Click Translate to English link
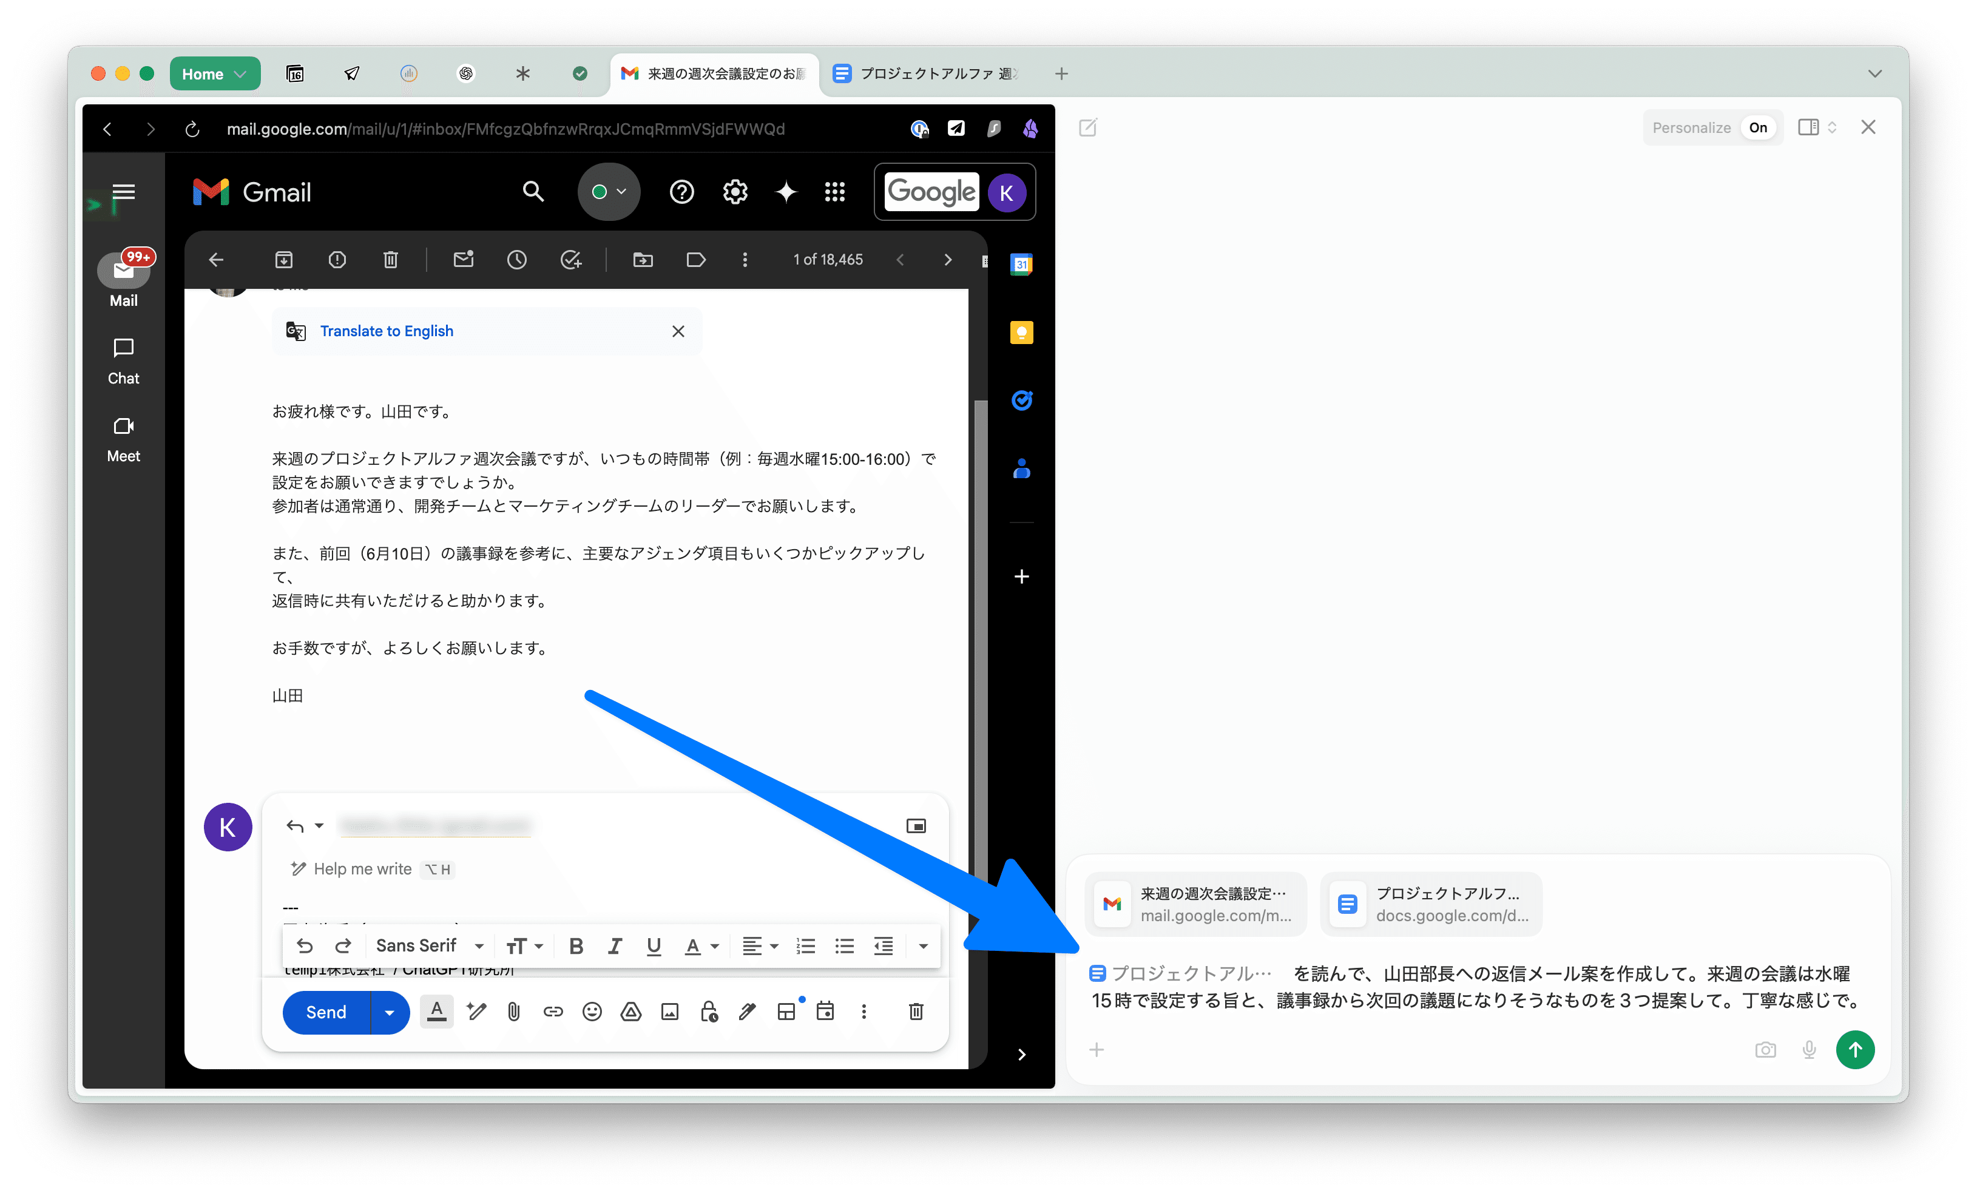1977x1193 pixels. click(x=386, y=331)
